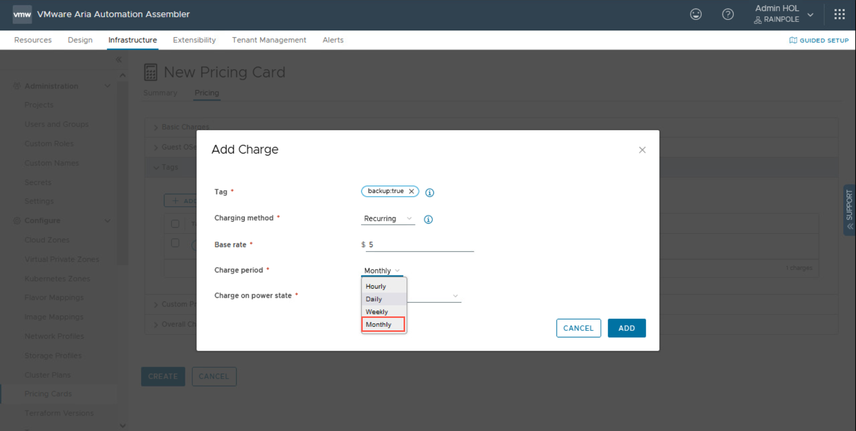This screenshot has height=431, width=856.
Task: Go to the Tenant Management tab
Action: [x=269, y=40]
